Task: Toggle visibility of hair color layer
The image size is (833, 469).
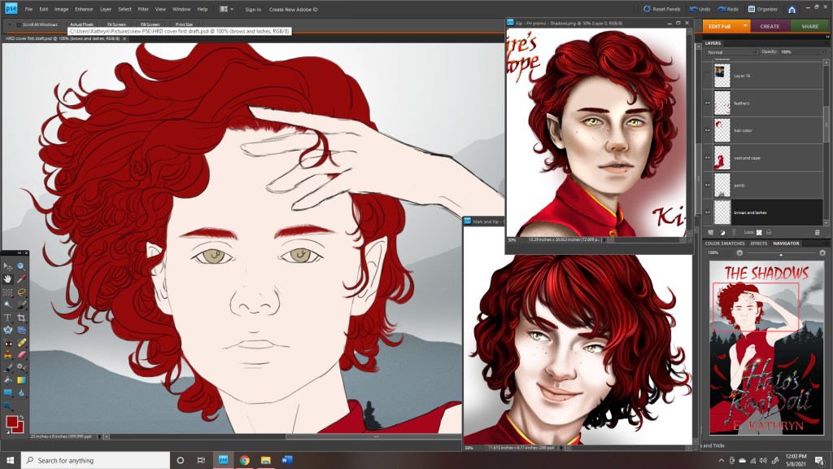Action: 708,130
